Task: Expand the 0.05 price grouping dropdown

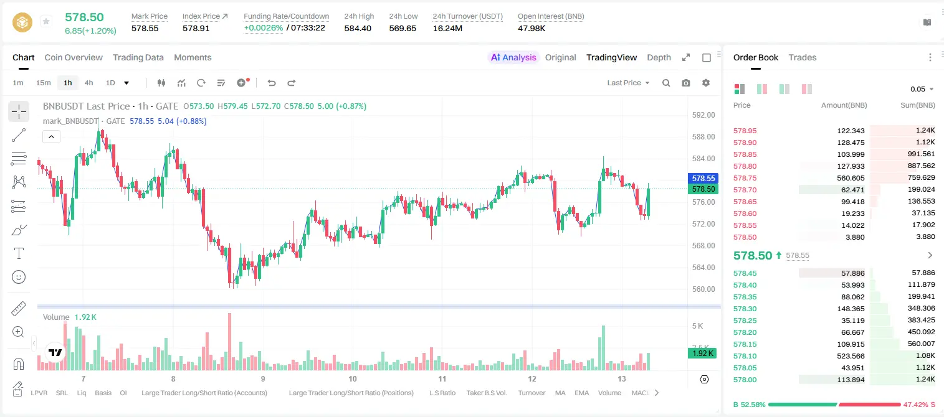Action: 922,89
